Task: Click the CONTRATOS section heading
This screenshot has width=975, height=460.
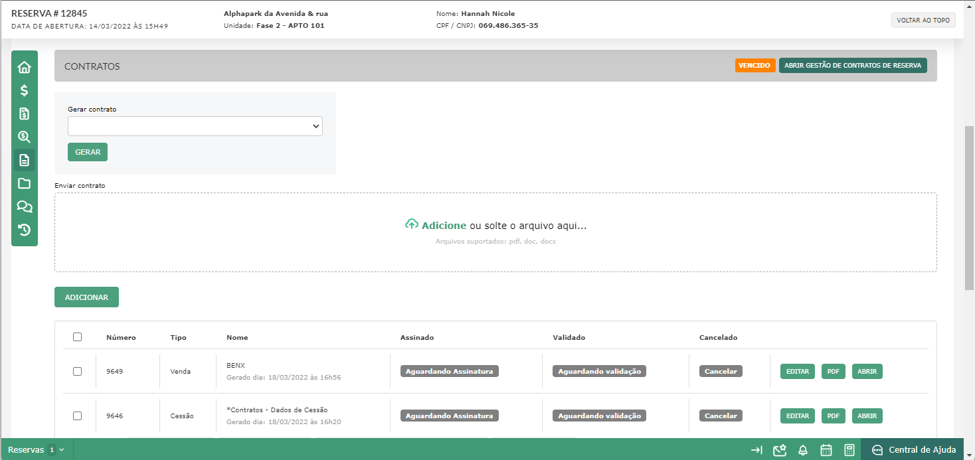Action: (92, 66)
